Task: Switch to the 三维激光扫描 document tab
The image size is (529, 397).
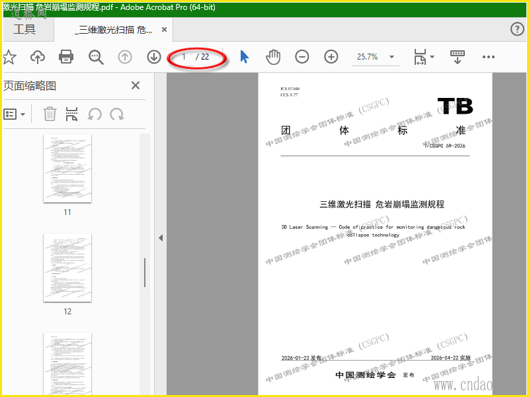Action: coord(113,30)
